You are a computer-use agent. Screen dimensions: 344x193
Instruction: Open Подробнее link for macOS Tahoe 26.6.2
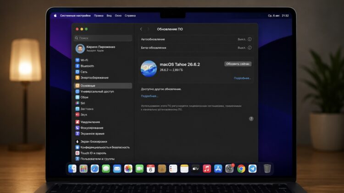[243, 78]
